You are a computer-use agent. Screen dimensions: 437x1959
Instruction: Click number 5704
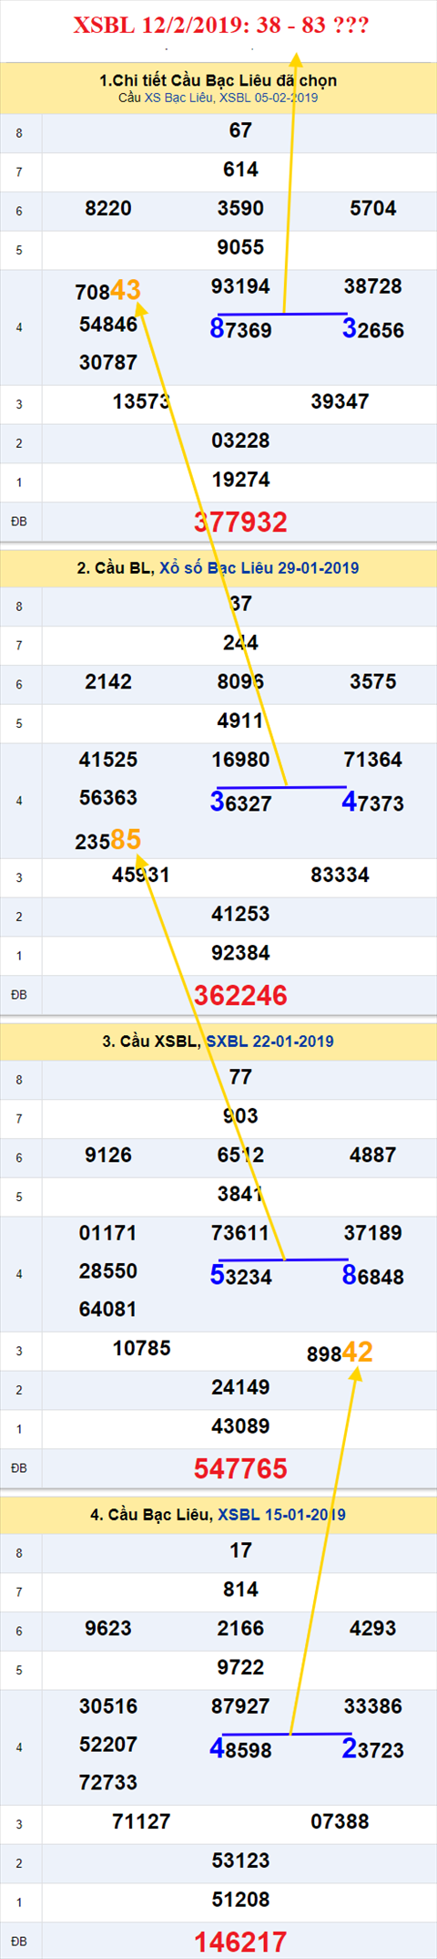(373, 209)
